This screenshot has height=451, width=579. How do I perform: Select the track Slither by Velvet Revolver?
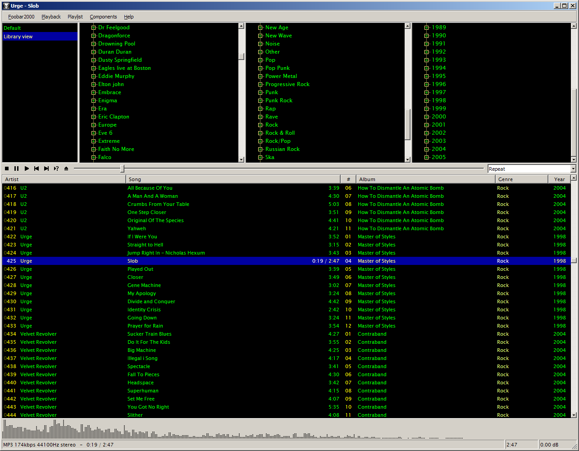pyautogui.click(x=135, y=415)
